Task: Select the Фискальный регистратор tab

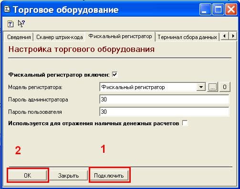Action: (120, 37)
